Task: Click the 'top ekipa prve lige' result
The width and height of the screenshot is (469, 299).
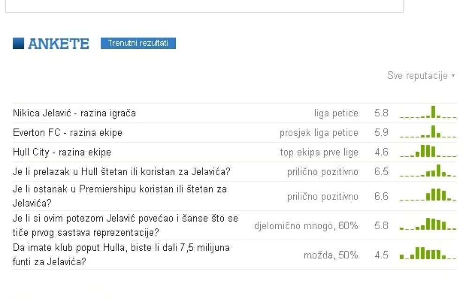Action: 319,153
